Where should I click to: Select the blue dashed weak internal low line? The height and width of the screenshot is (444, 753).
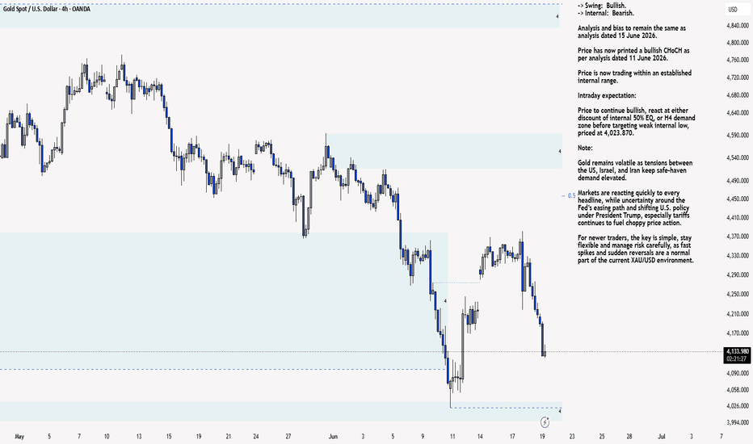(x=506, y=408)
